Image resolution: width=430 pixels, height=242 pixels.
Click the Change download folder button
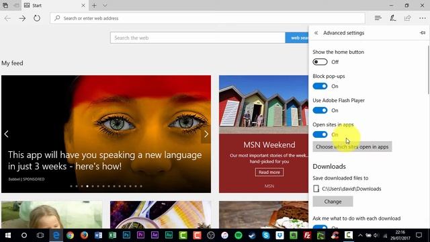click(333, 202)
